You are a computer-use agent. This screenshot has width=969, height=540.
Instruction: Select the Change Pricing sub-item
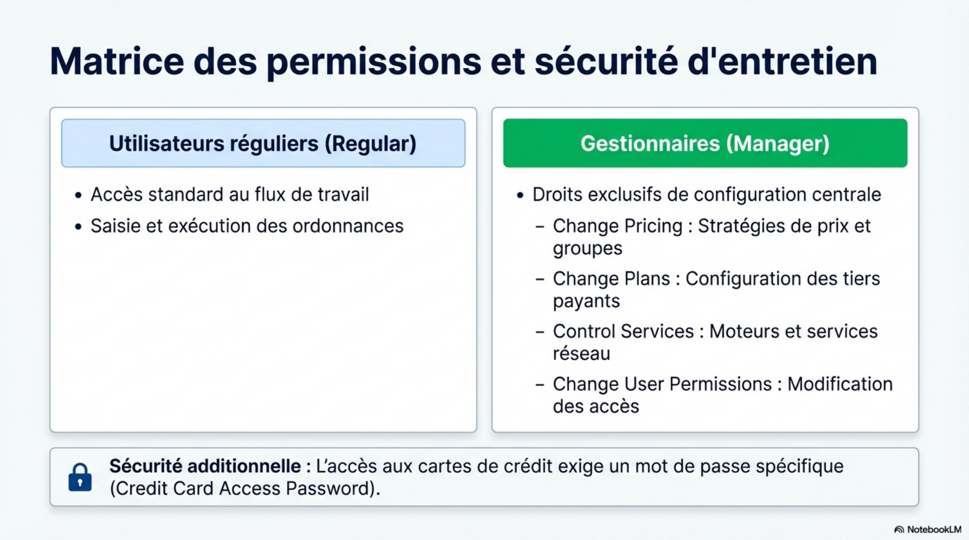[711, 237]
